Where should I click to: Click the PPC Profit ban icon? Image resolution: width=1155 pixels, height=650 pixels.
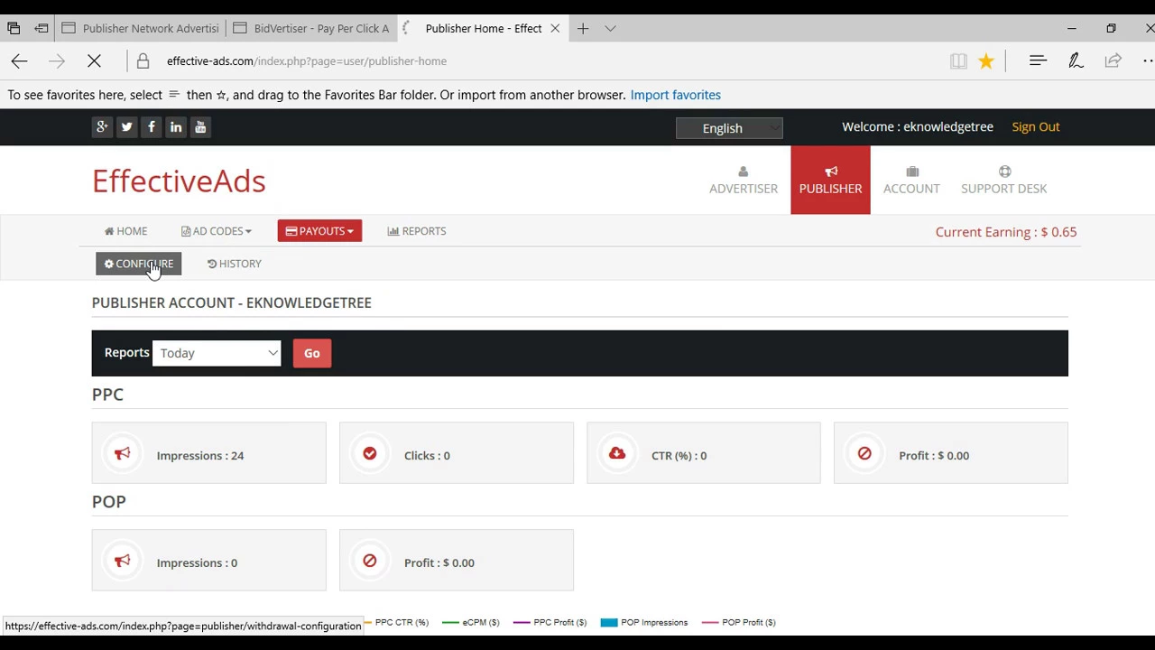click(x=864, y=453)
